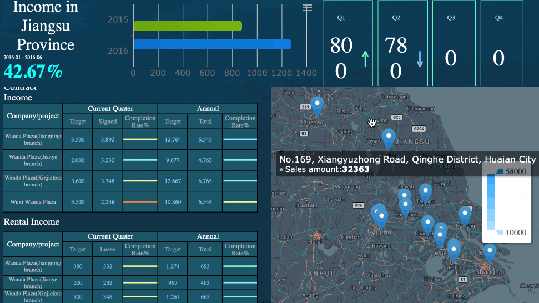Image resolution: width=539 pixels, height=303 pixels.
Task: Click annual total '6,765'
Action: click(205, 181)
